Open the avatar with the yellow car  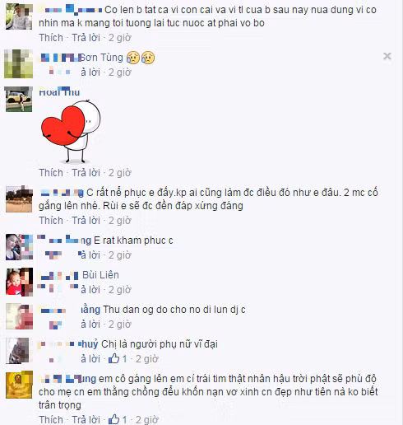(x=19, y=100)
